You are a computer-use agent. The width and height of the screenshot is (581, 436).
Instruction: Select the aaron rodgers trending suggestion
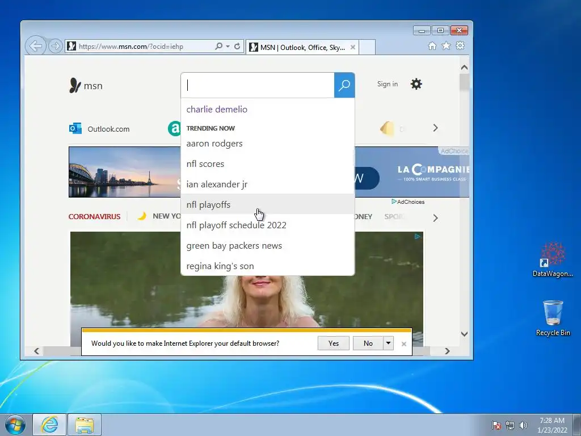pyautogui.click(x=268, y=144)
